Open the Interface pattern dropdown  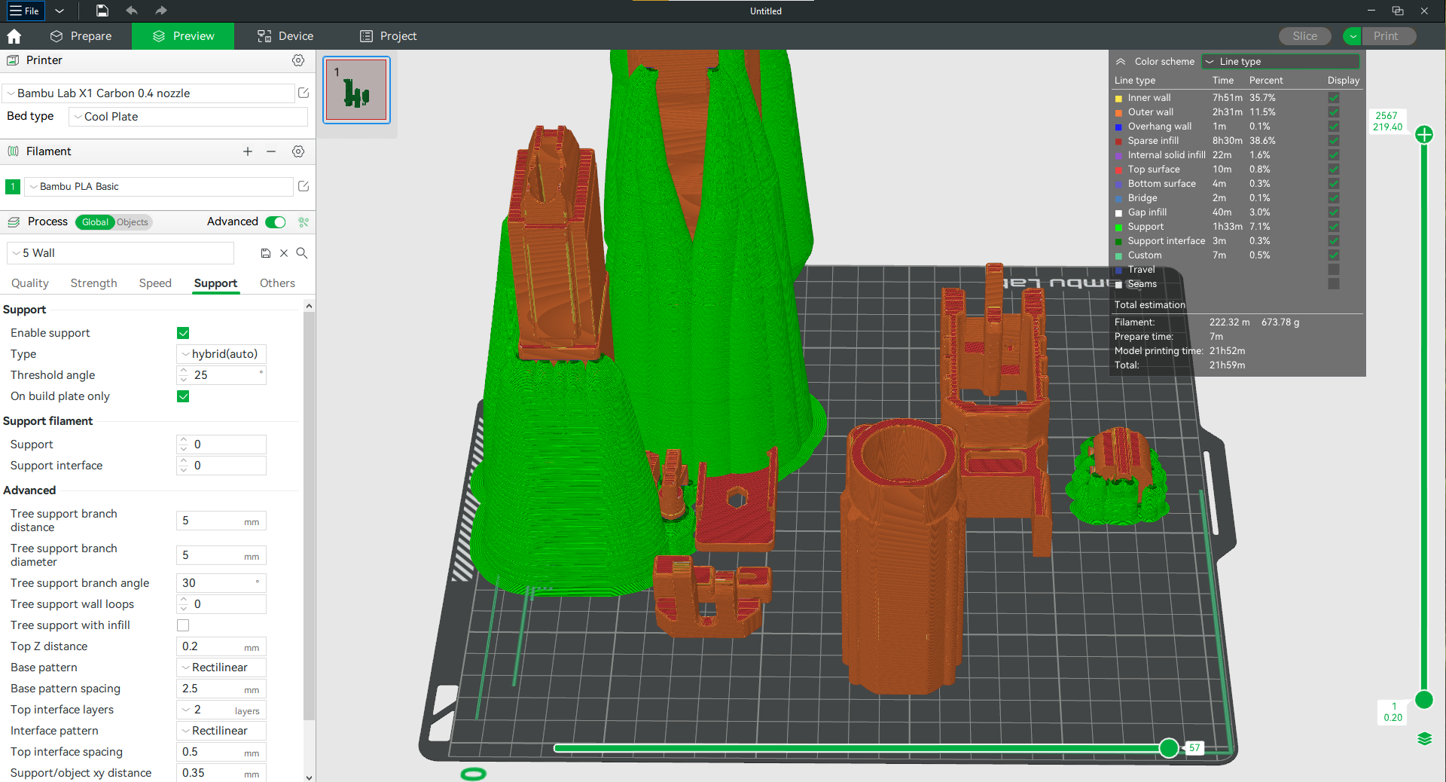tap(221, 731)
